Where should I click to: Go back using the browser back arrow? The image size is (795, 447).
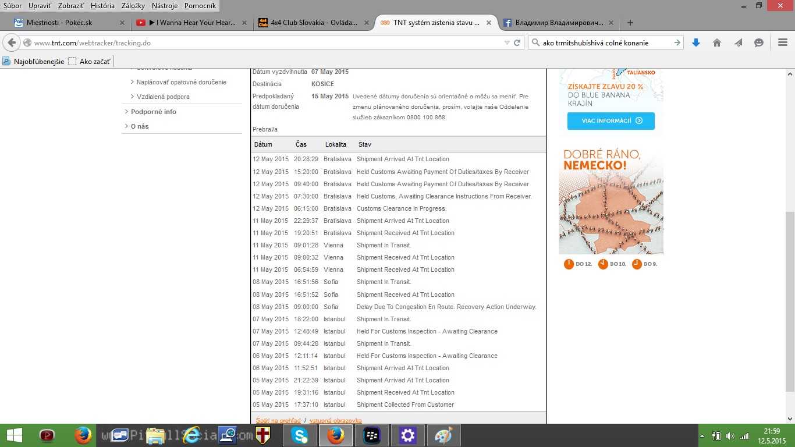click(x=12, y=42)
